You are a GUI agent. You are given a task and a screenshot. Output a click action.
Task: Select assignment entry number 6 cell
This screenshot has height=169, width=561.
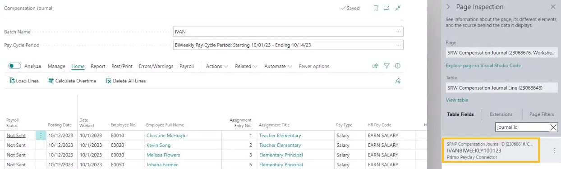(x=250, y=165)
